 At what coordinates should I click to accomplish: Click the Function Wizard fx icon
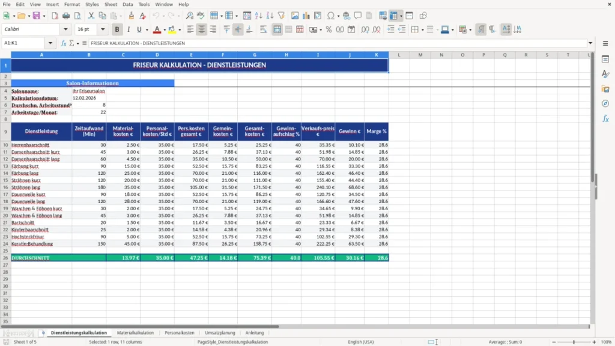click(64, 43)
